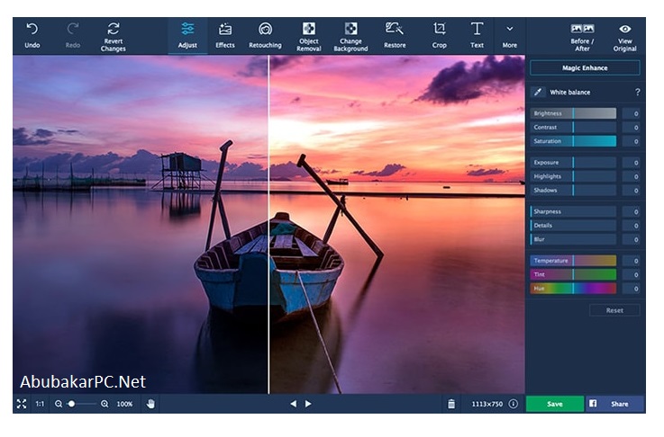Viewport: 664px width, 437px height.
Task: Choose the Object Removal tool
Action: 309,37
